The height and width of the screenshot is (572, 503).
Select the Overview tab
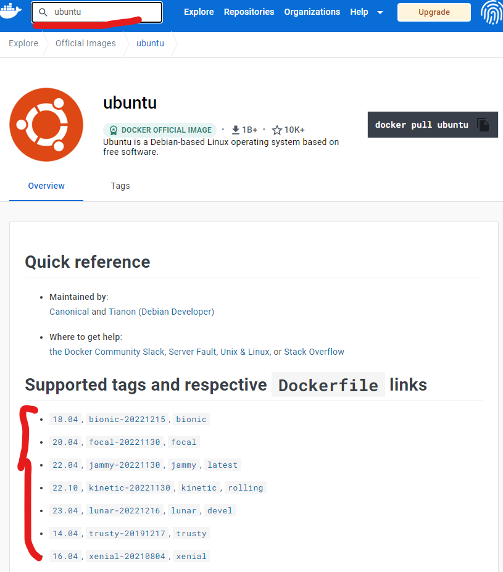pyautogui.click(x=46, y=186)
